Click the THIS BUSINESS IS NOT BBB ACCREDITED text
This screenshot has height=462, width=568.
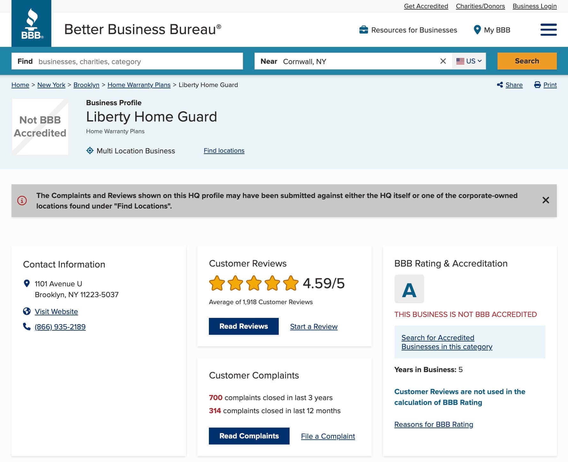click(466, 314)
